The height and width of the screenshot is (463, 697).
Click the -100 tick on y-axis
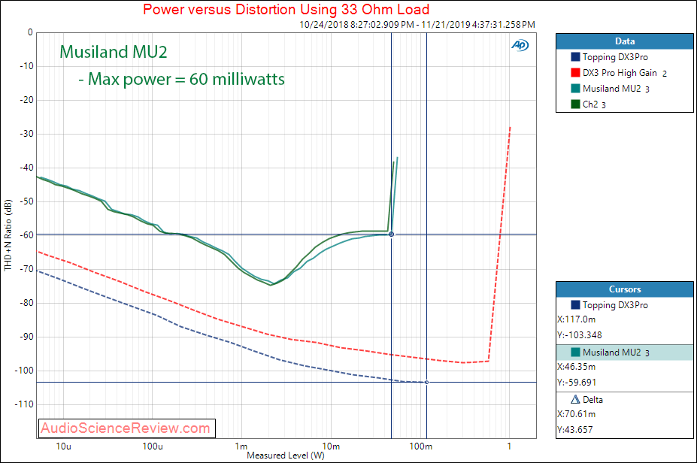25,371
